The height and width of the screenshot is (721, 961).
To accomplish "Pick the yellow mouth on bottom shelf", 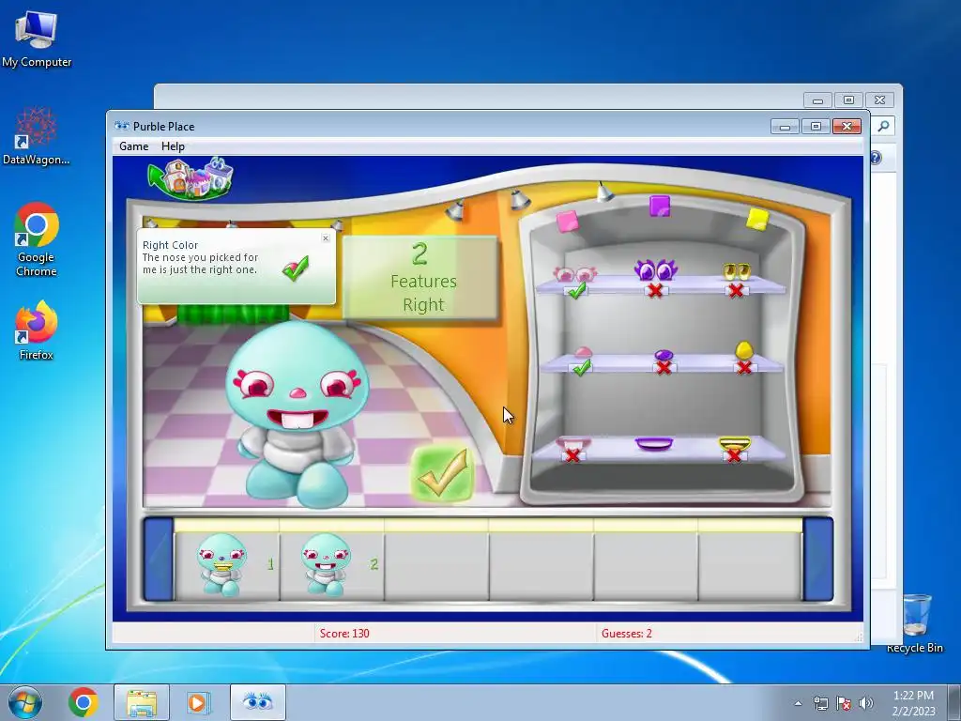I will 734,443.
